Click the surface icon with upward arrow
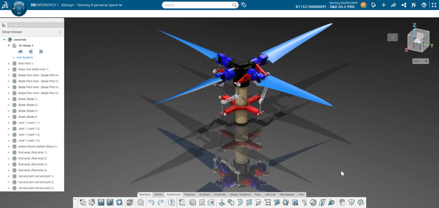This screenshot has height=208, width=439. coord(222,203)
